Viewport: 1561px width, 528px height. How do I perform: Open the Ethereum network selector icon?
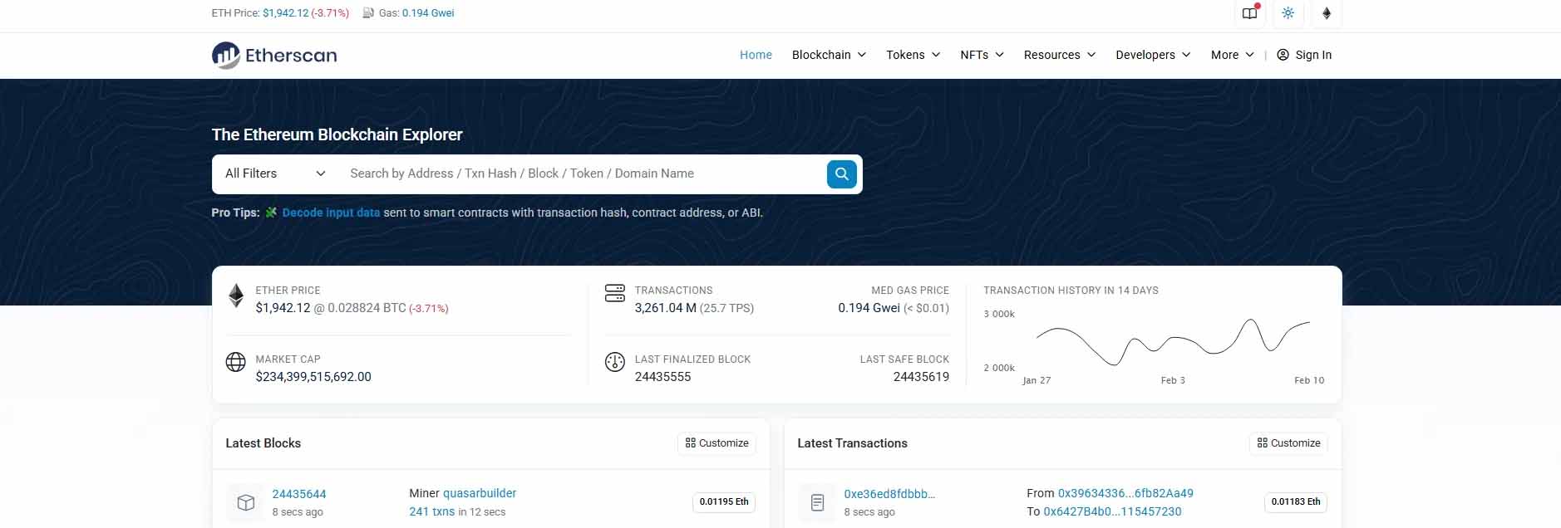(1327, 13)
